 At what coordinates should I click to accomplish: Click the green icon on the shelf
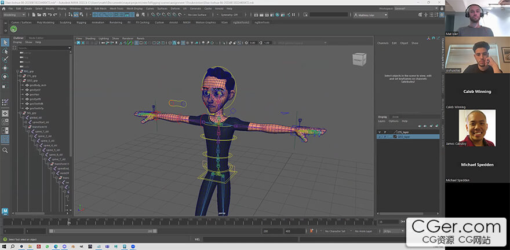(x=13, y=29)
